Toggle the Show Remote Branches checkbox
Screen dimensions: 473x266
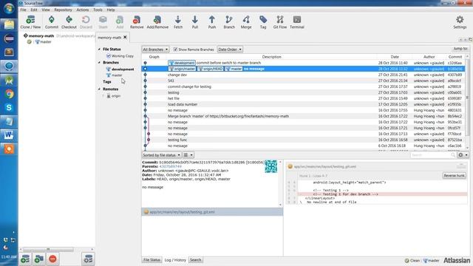point(175,50)
